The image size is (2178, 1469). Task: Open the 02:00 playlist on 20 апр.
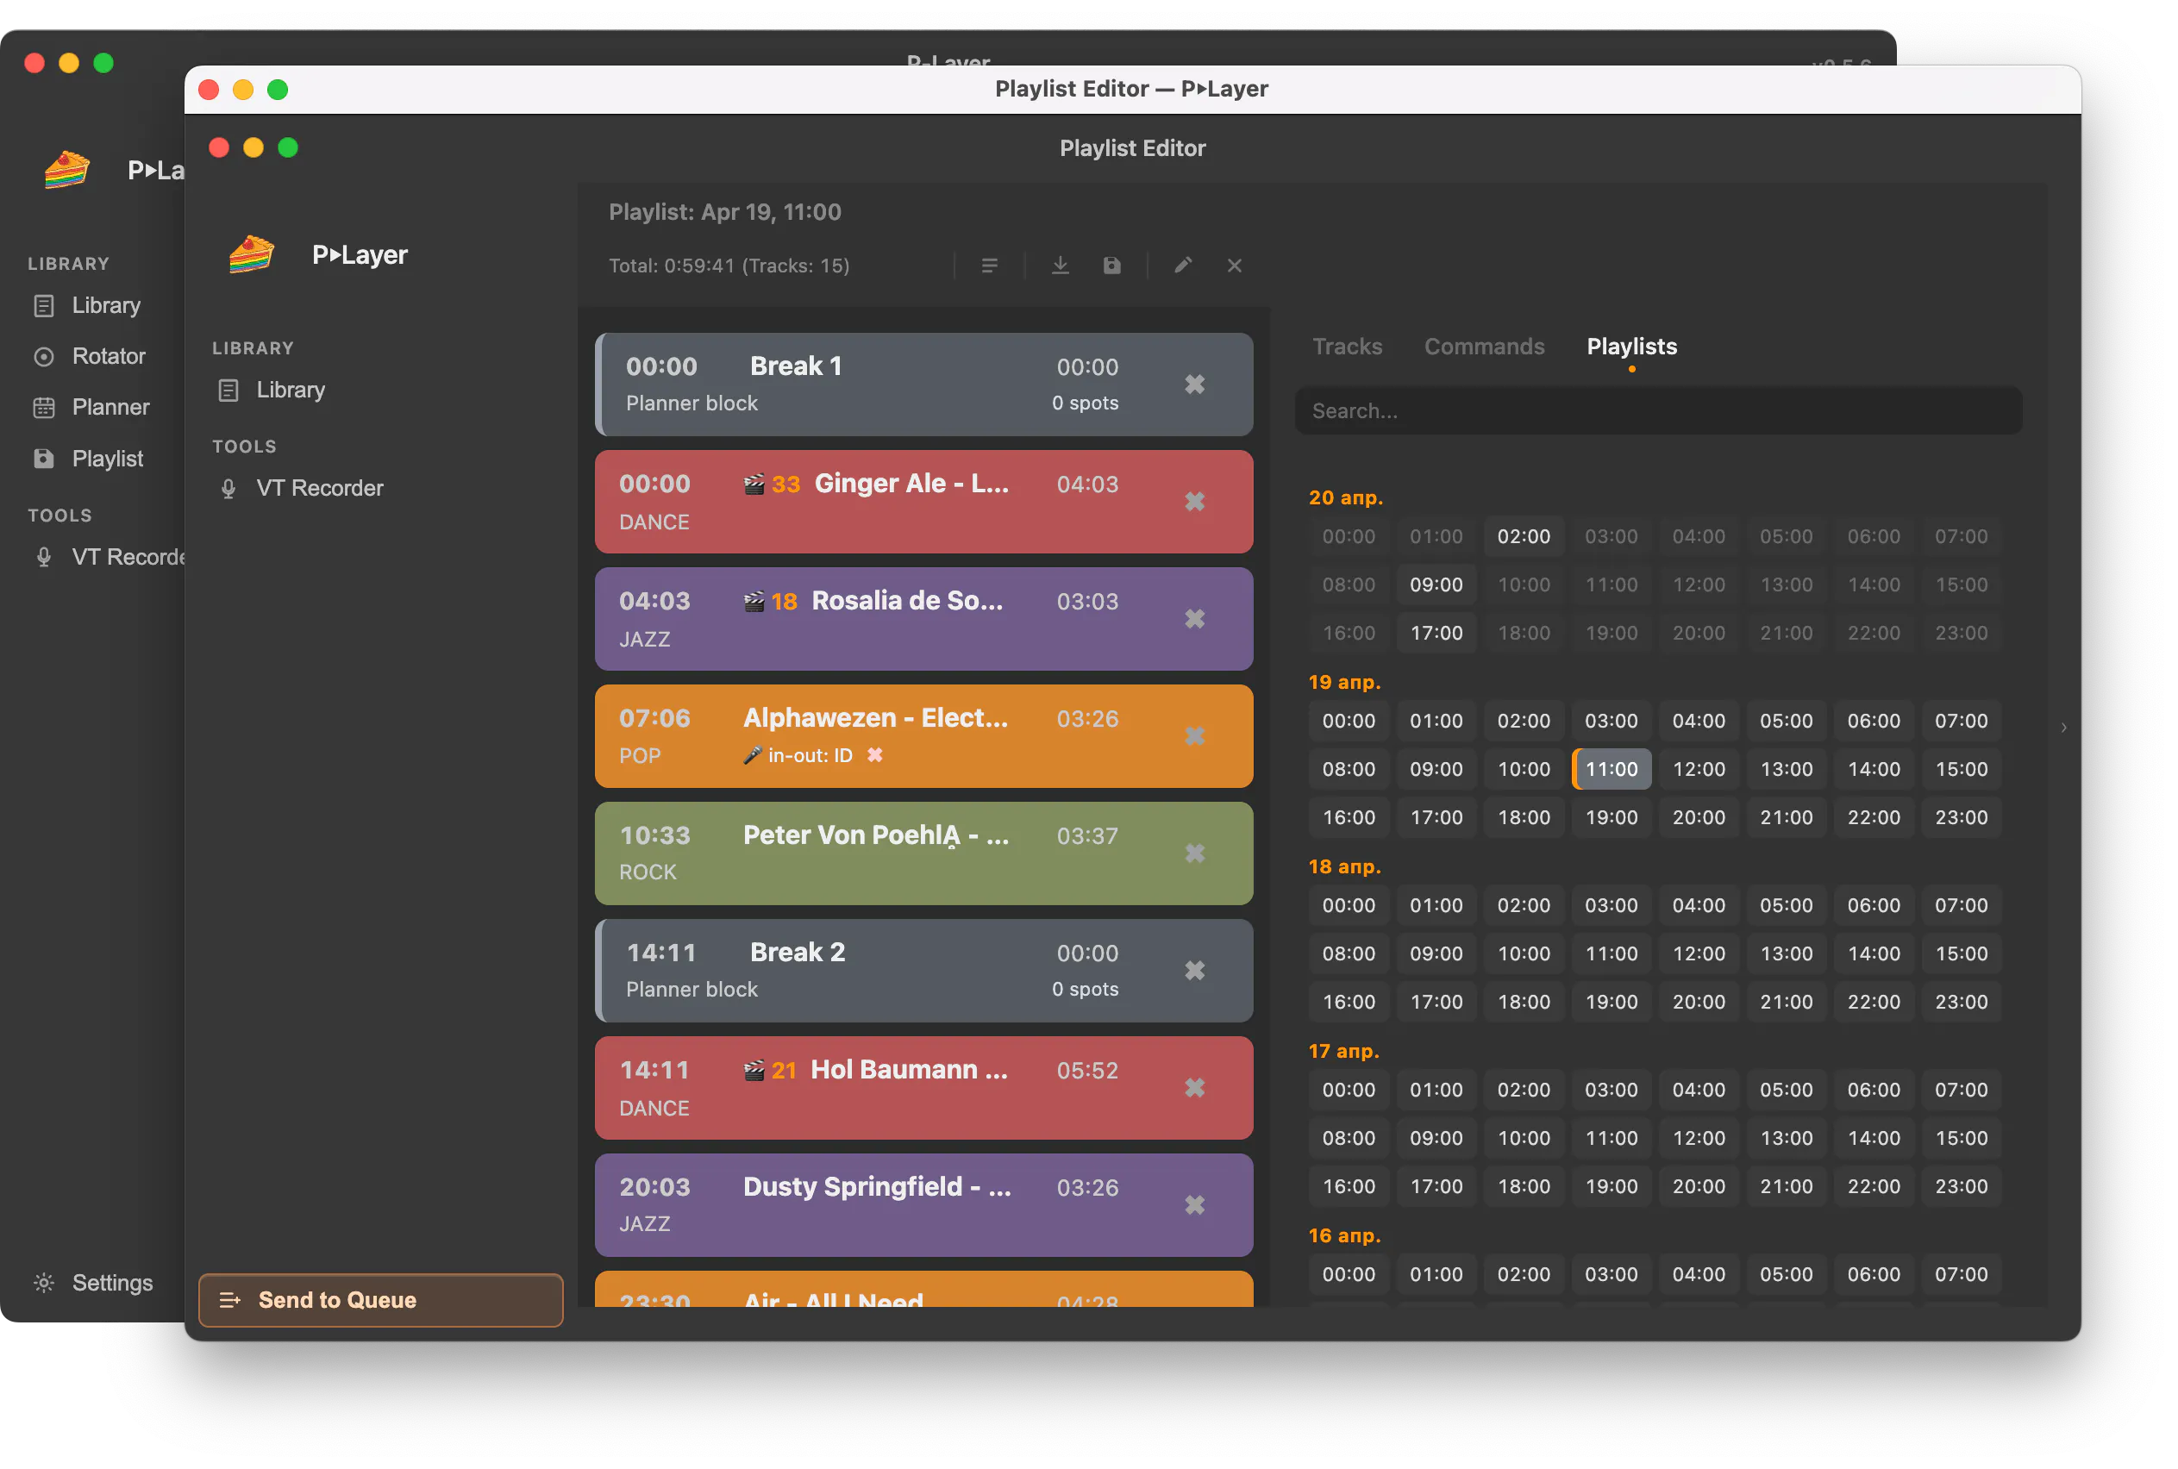pyautogui.click(x=1524, y=536)
